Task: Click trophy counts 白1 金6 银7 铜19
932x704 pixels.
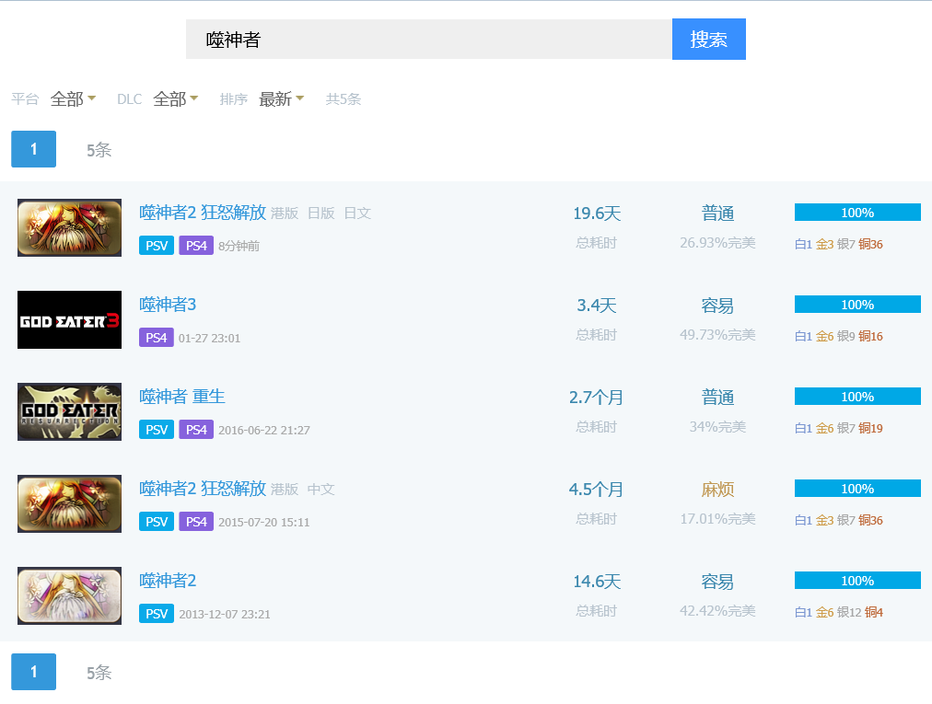Action: pos(839,428)
